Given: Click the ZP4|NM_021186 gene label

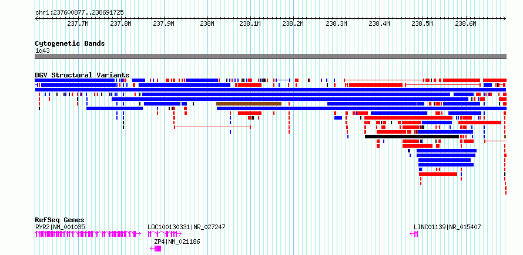Looking at the screenshot, I should pyautogui.click(x=177, y=242).
